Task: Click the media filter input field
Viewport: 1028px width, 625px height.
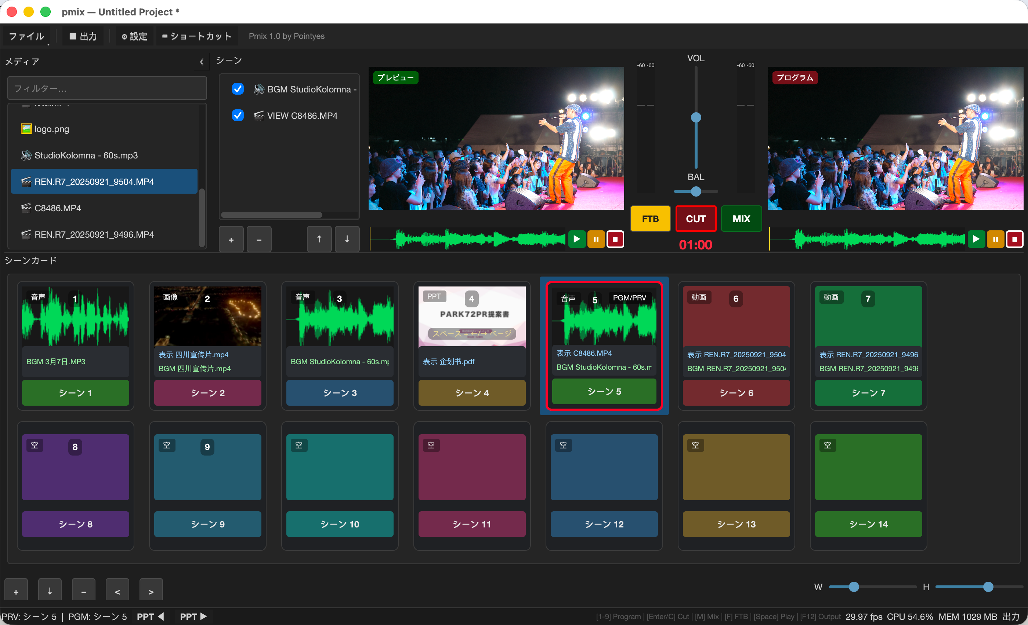Action: [107, 88]
